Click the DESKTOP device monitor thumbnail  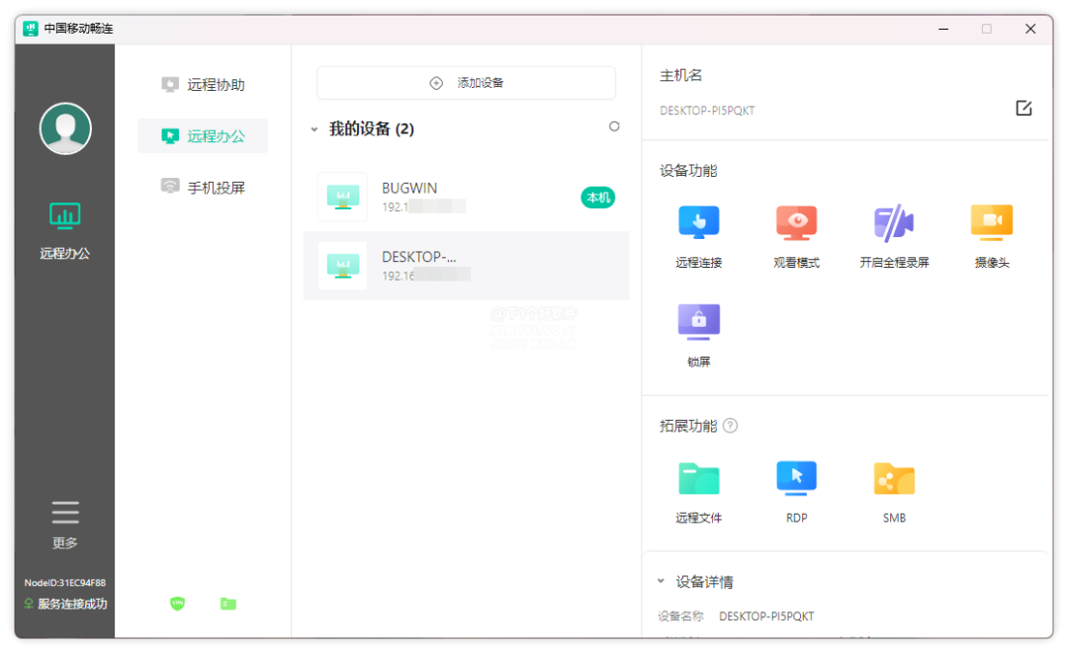342,266
